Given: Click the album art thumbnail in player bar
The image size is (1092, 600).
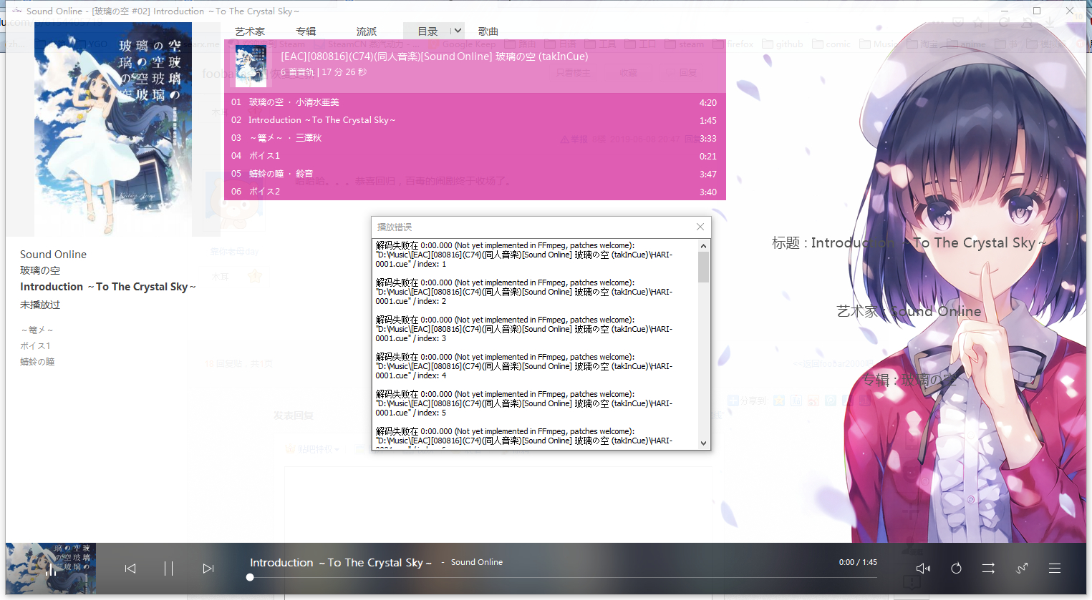Looking at the screenshot, I should [x=51, y=569].
